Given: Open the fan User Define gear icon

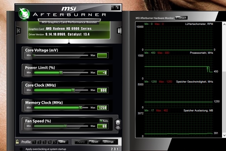Looking at the screenshot, I should pyautogui.click(x=118, y=124).
